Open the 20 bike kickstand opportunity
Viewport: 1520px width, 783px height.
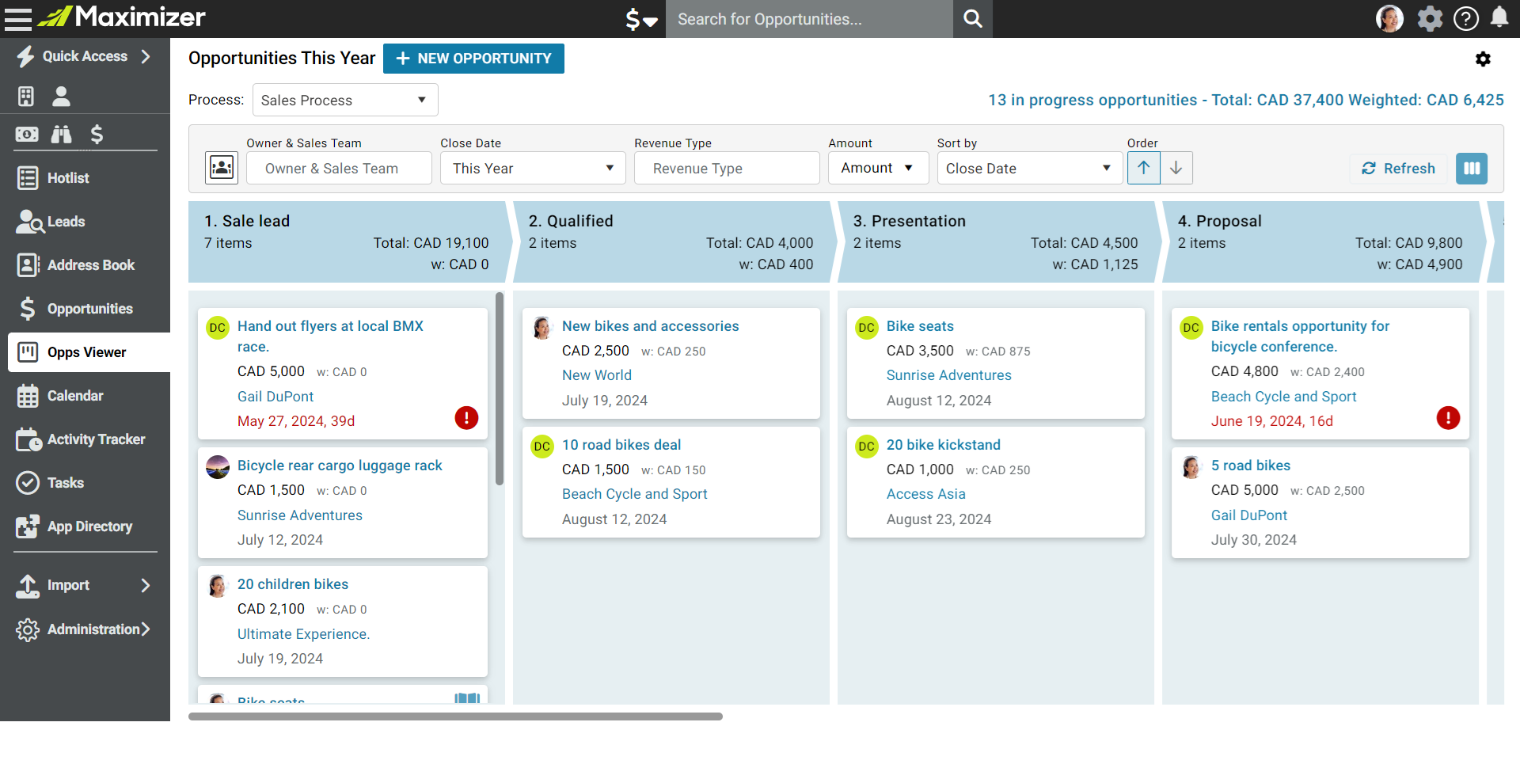943,445
